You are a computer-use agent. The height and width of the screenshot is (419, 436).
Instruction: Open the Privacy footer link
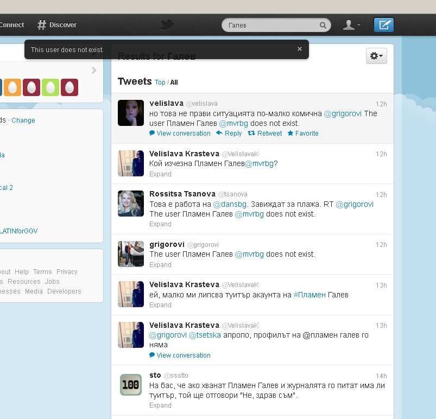[67, 271]
